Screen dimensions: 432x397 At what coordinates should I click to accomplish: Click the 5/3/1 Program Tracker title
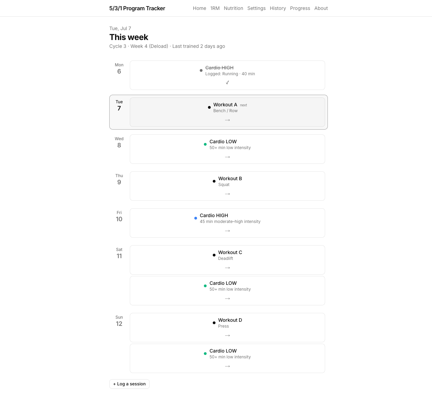pyautogui.click(x=137, y=8)
